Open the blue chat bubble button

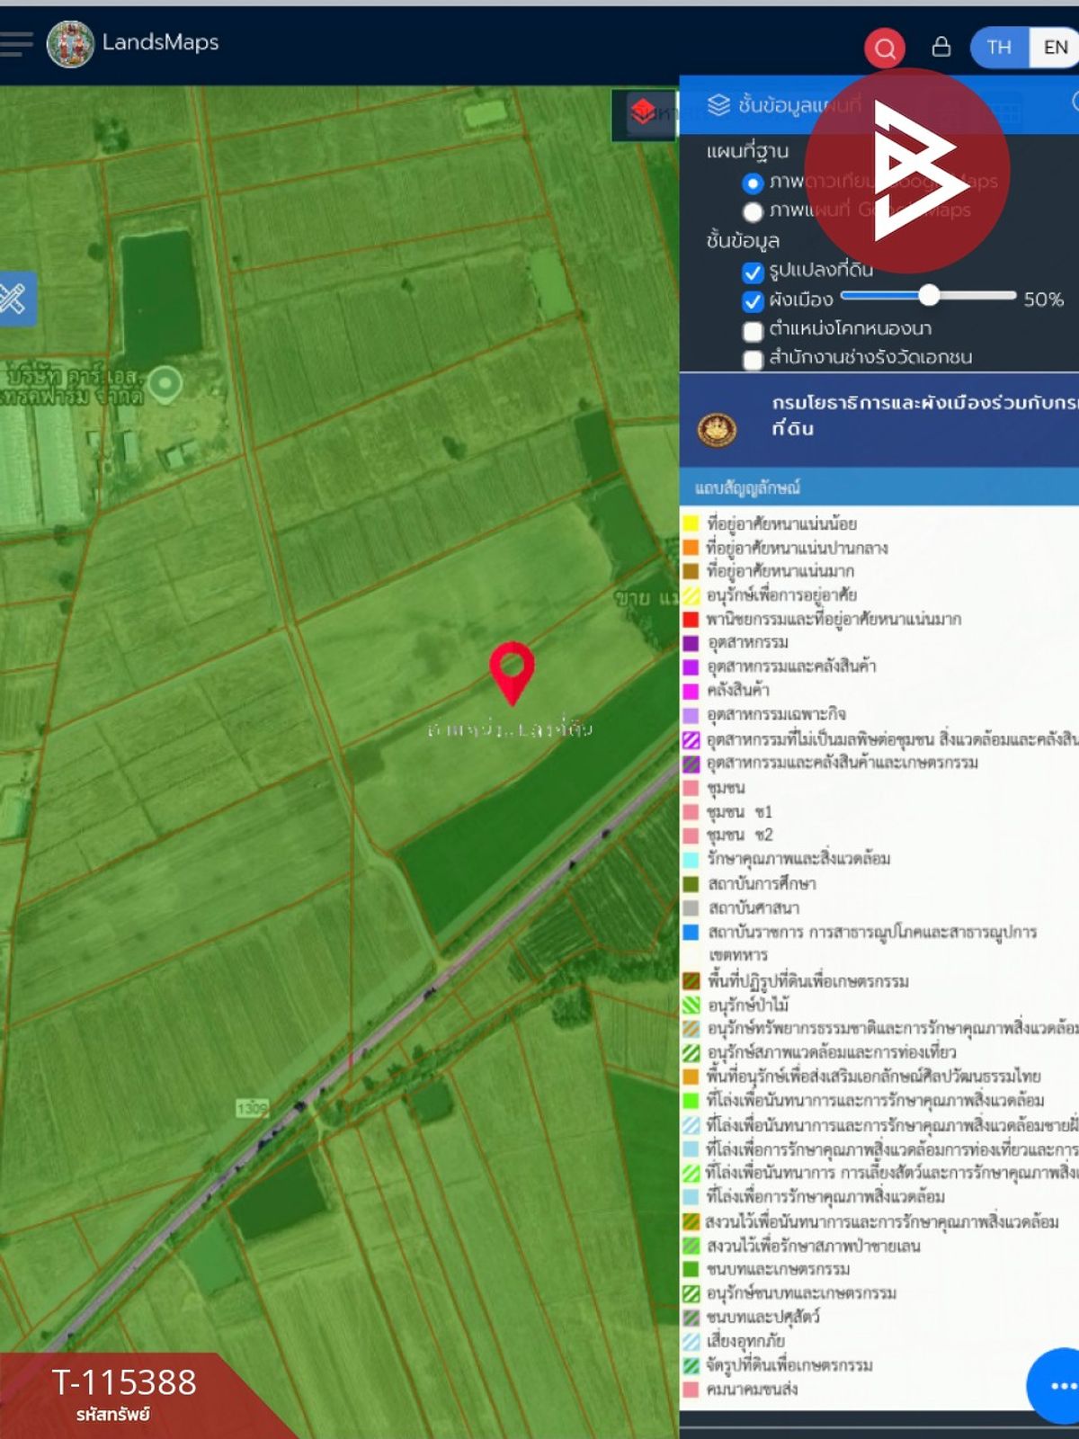click(1057, 1385)
